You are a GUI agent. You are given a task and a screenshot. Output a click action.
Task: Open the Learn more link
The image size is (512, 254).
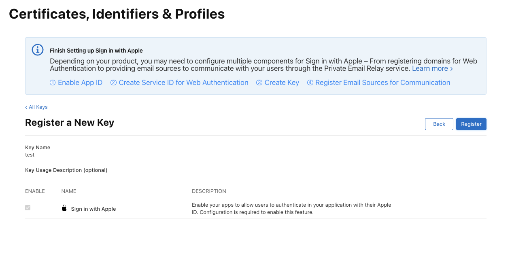pos(432,69)
